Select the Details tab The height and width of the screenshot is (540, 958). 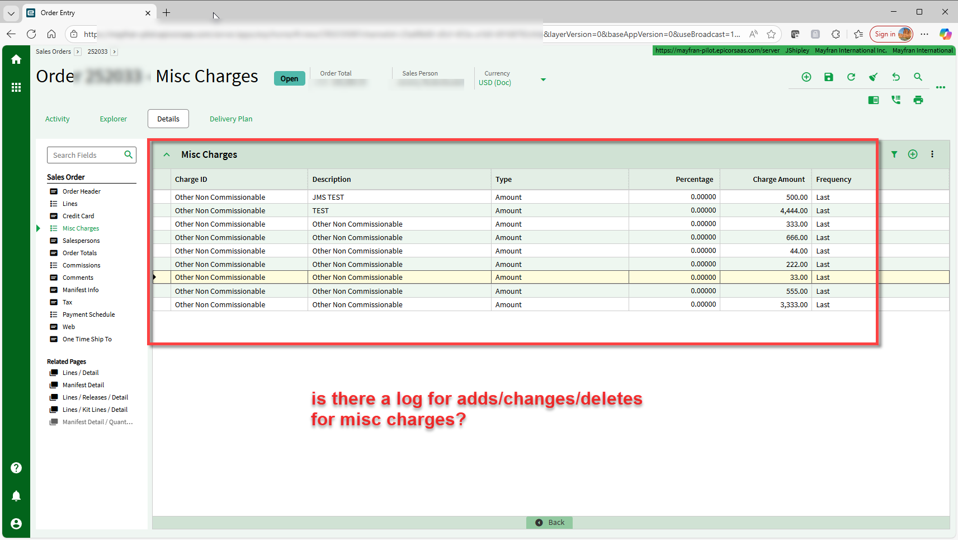[168, 119]
